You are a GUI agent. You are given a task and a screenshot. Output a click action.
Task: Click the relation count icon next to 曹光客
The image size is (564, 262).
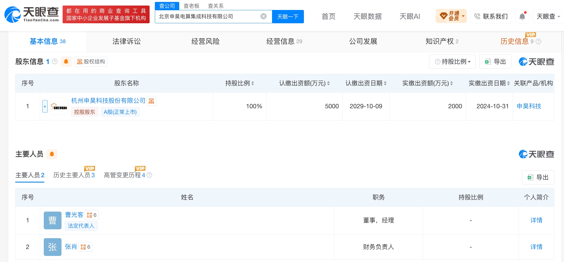[x=92, y=215]
